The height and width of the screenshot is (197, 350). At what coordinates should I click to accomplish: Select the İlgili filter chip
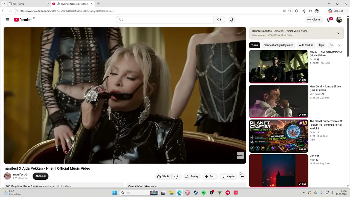(322, 45)
